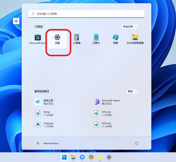Open 文件资源管理器 (File Explorer) pinned app
Screen dimensions: 176x162
point(135,39)
